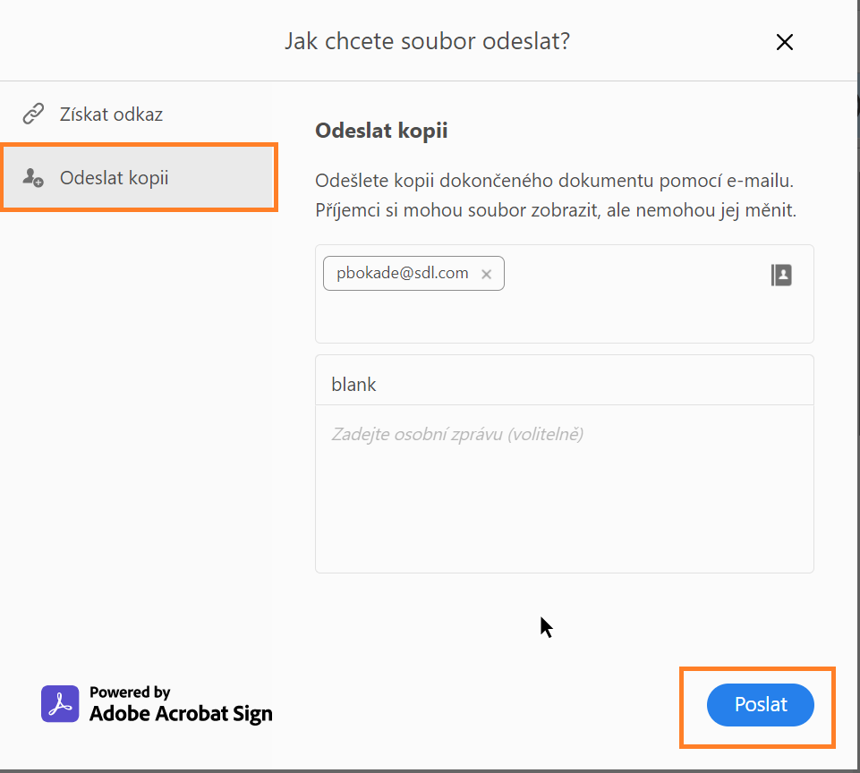Click empty space in the recipients field
The width and height of the screenshot is (860, 773).
pyautogui.click(x=626, y=313)
